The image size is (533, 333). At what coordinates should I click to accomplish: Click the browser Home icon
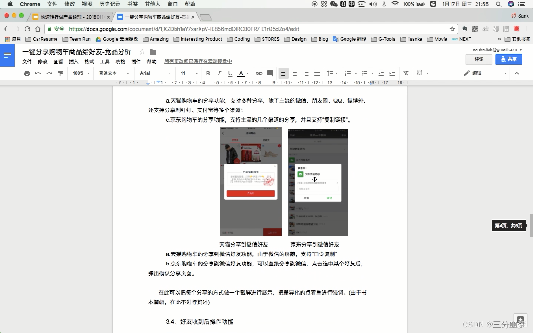(38, 29)
